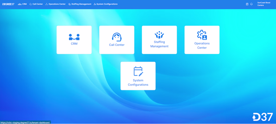Screen dimensions: 276x124
Task: Click the 'System Configurations' label on its card
Action: click(x=138, y=82)
